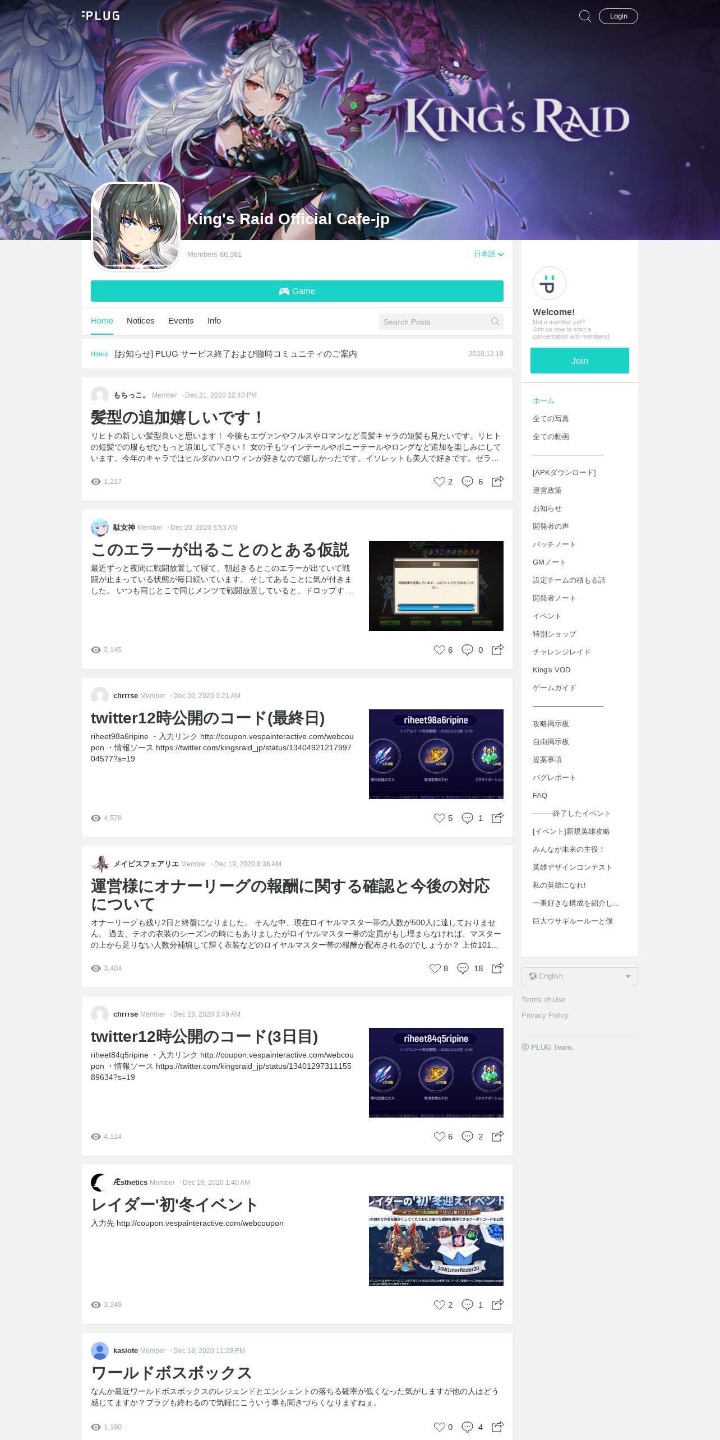Like the レイダー'初'冬イベント post

(x=439, y=1305)
